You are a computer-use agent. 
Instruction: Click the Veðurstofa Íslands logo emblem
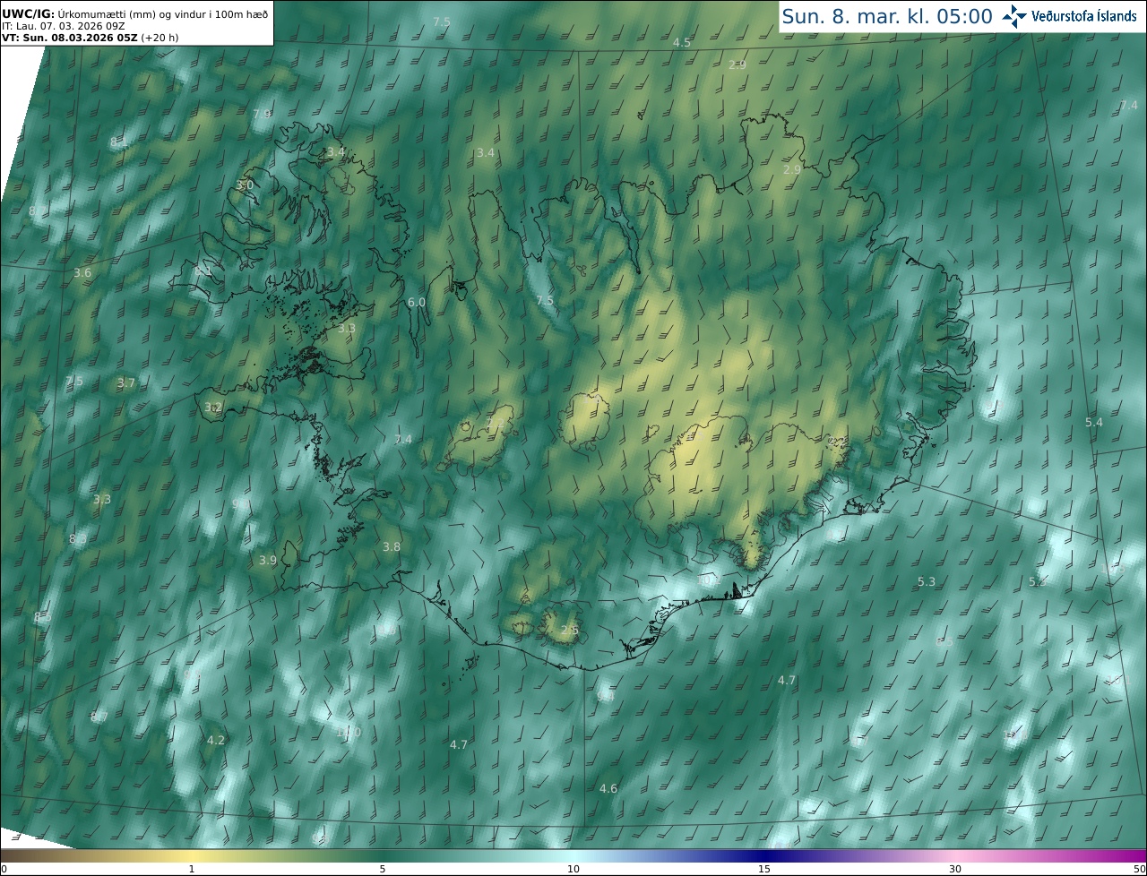(x=1014, y=16)
